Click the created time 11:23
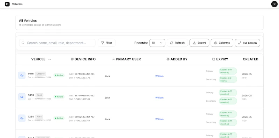 click(244, 99)
